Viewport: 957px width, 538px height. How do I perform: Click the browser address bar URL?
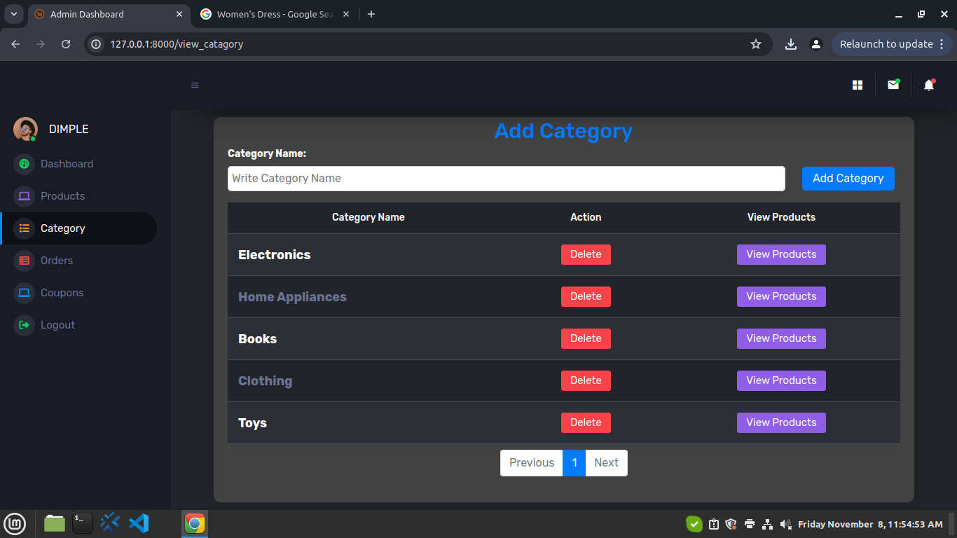(x=177, y=44)
